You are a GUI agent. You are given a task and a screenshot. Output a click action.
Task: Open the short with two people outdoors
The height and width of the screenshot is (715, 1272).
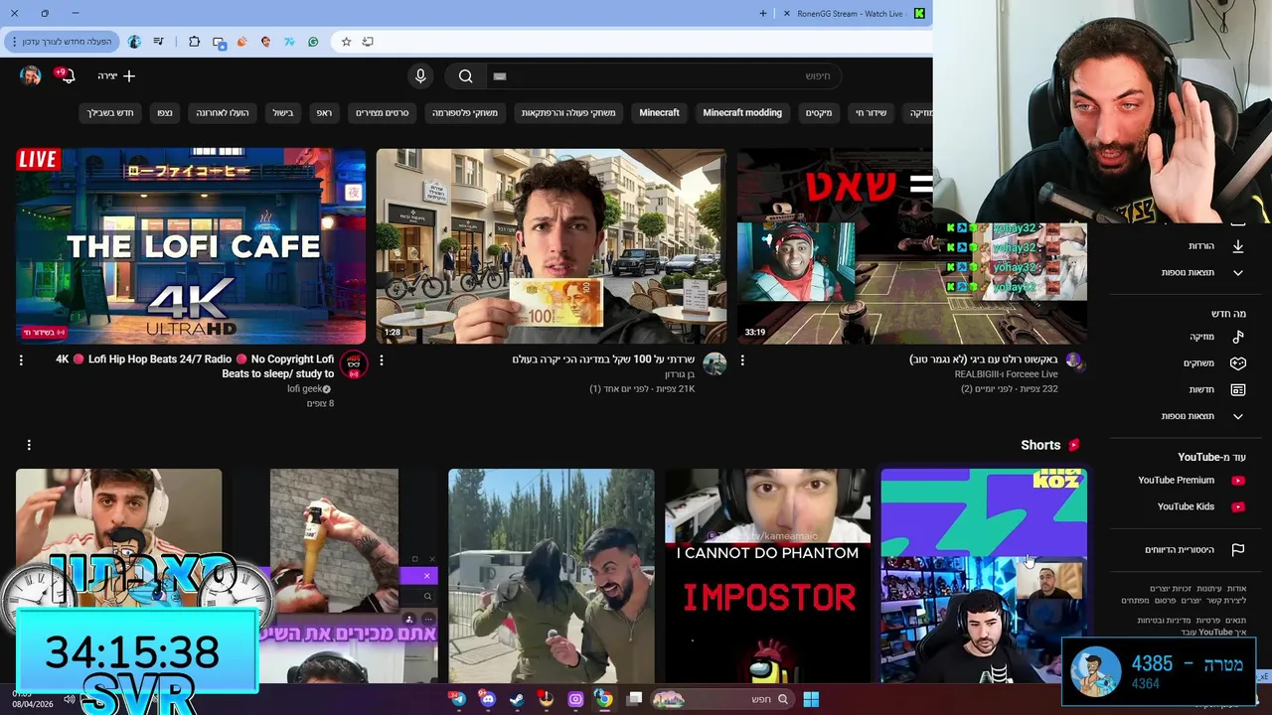(x=552, y=576)
